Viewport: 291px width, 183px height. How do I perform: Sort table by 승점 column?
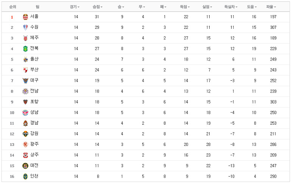click(x=97, y=7)
